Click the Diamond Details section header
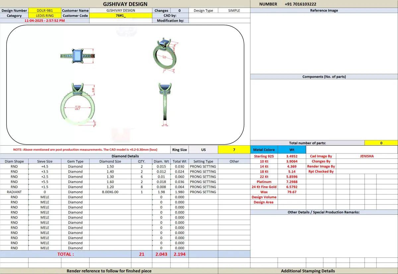 click(125, 156)
